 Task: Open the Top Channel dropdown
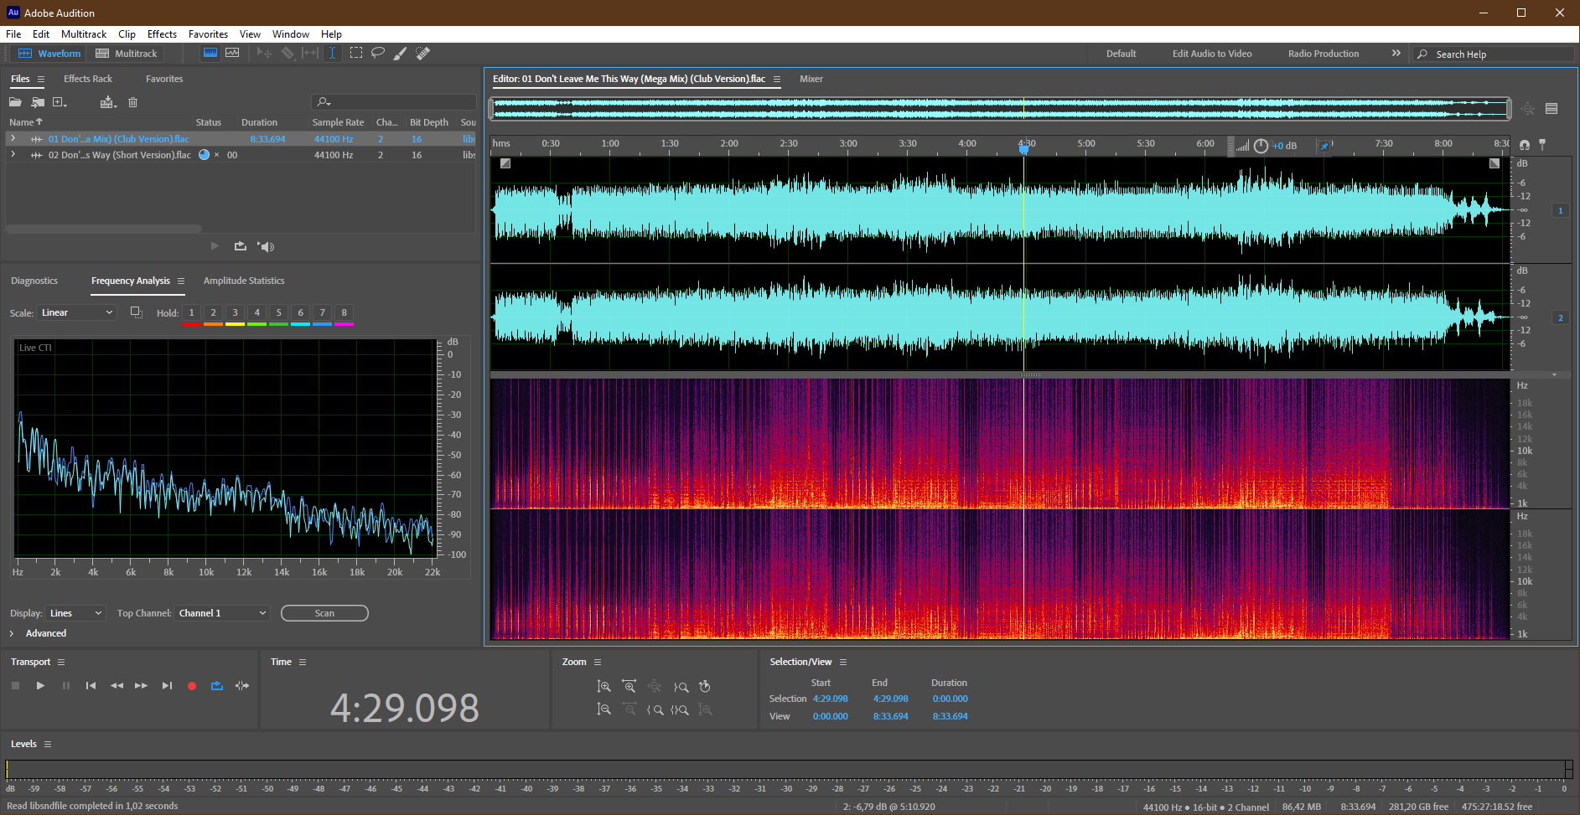223,613
